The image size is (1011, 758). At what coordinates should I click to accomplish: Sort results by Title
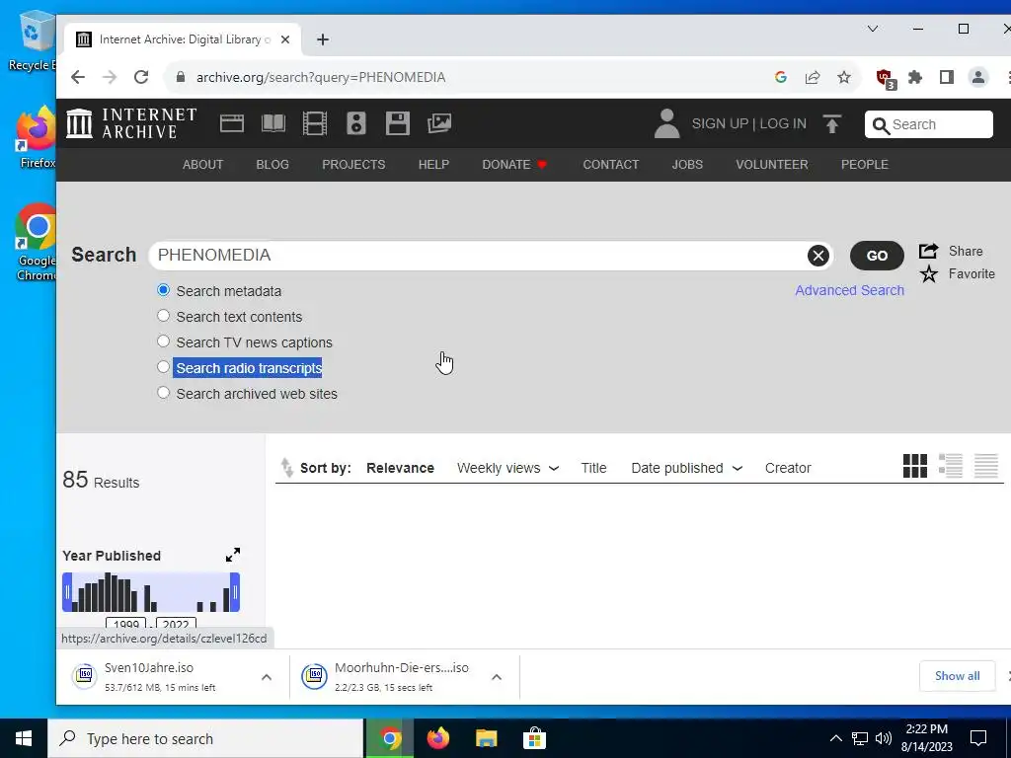point(593,468)
